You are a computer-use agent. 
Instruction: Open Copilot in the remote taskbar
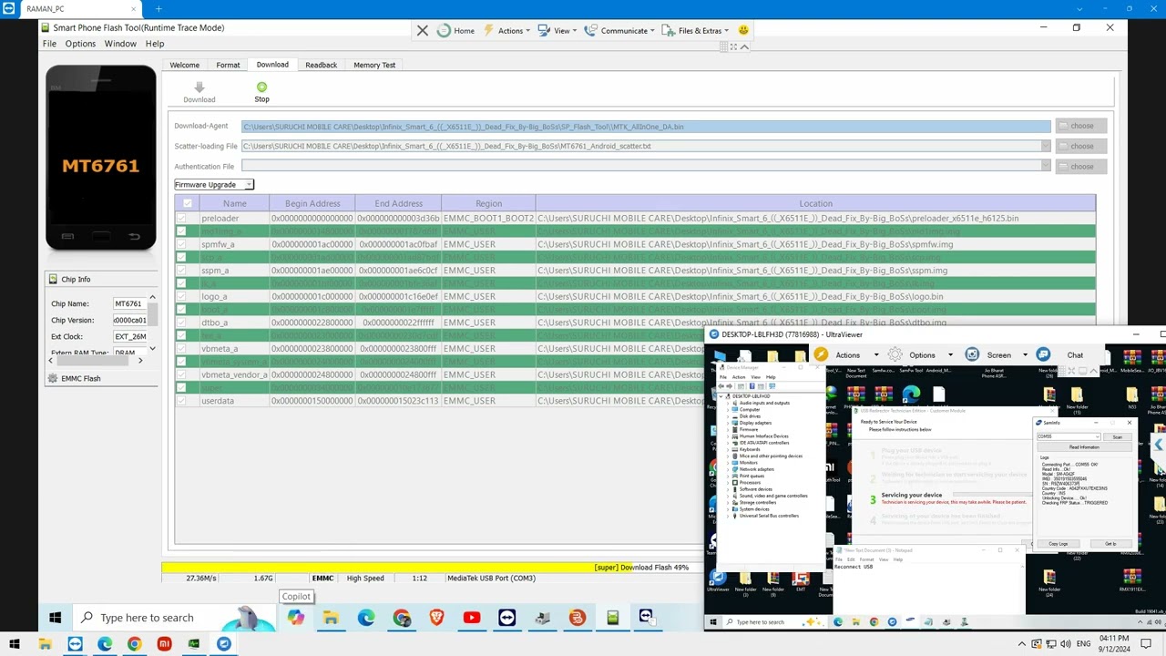(x=296, y=618)
